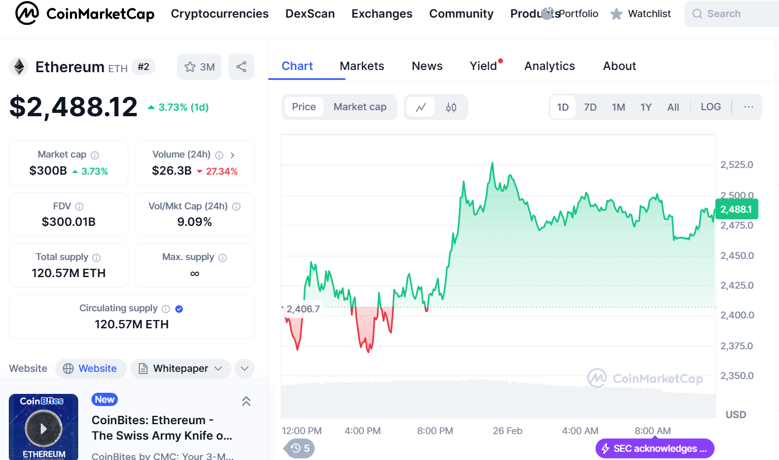Switch to the line chart icon
This screenshot has height=460, width=779.
coord(421,107)
